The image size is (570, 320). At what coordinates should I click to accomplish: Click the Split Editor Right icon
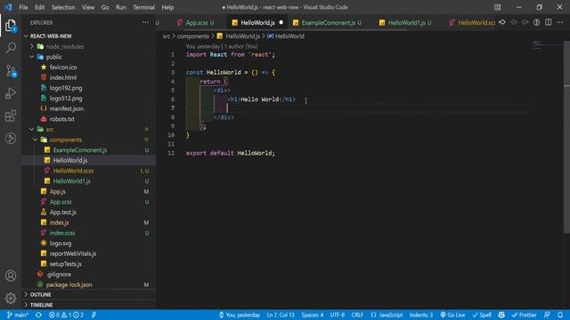[549, 22]
